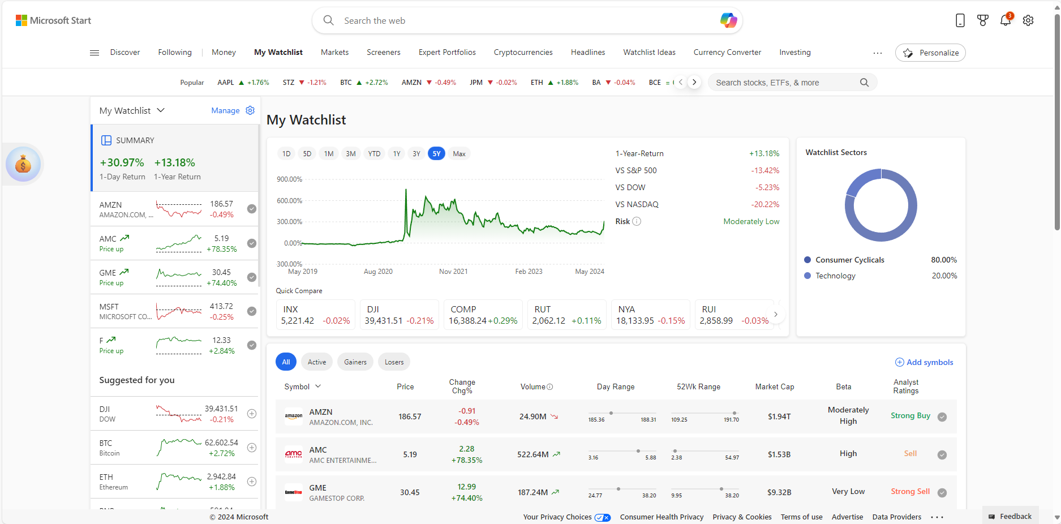Open the notifications bell
Screen dimensions: 1061x524
coord(1006,20)
